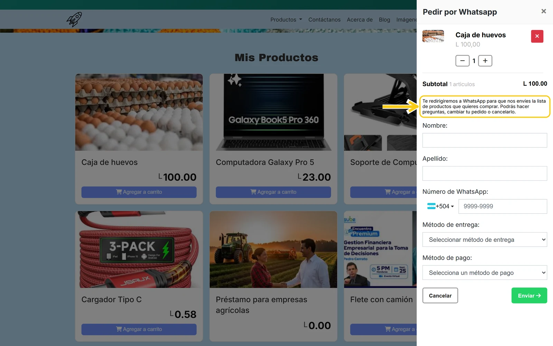Viewport: 553px width, 346px height.
Task: Click the cart item name Caja de huevos
Action: [x=480, y=35]
